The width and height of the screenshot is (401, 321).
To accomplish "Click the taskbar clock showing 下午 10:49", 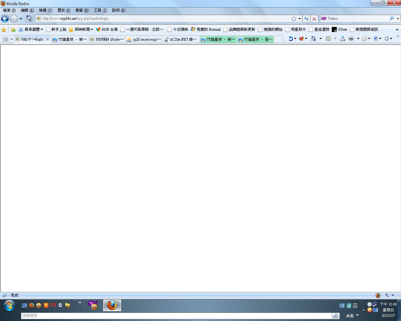I will (x=388, y=304).
